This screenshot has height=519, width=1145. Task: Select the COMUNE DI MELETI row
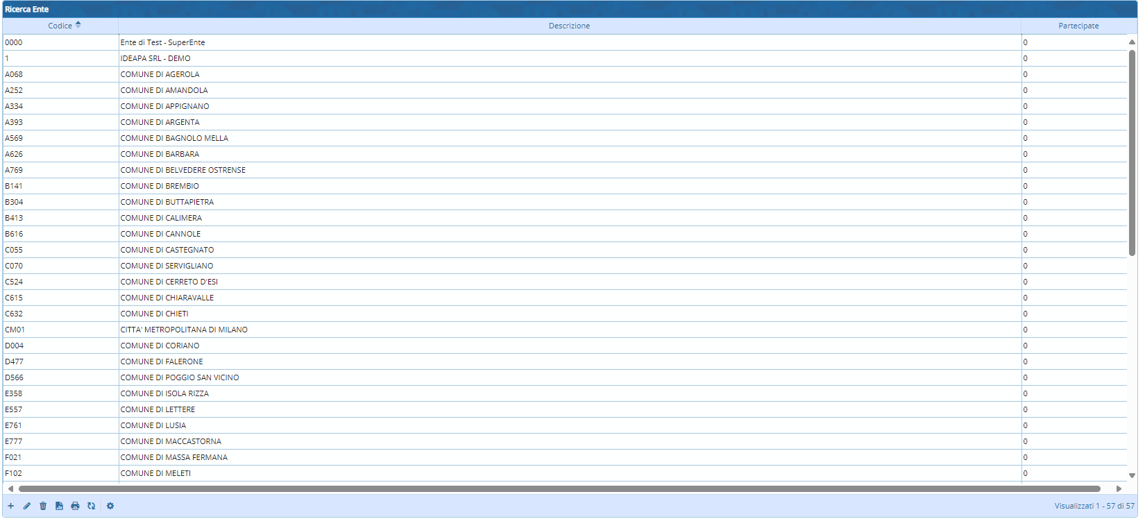(155, 473)
